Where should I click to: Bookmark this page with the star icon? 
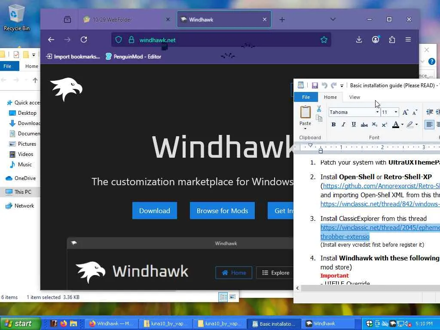click(324, 40)
